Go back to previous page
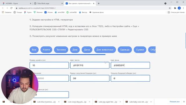Image resolution: width=186 pixels, height=105 pixels. click(x=3, y=8)
